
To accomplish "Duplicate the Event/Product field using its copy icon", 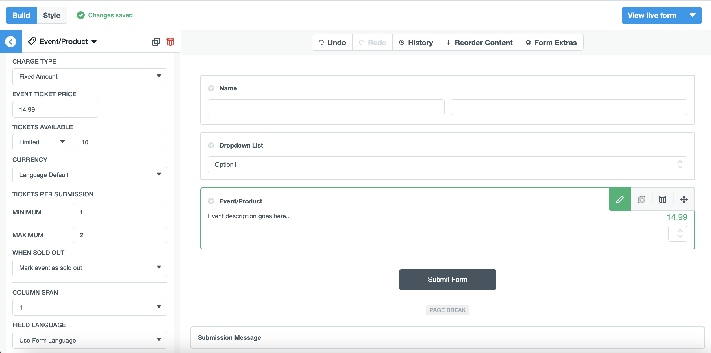I will (641, 199).
